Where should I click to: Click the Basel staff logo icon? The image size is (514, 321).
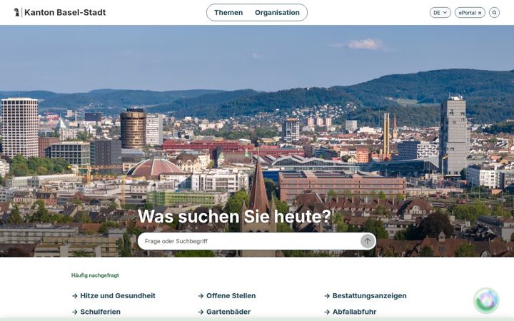(16, 12)
